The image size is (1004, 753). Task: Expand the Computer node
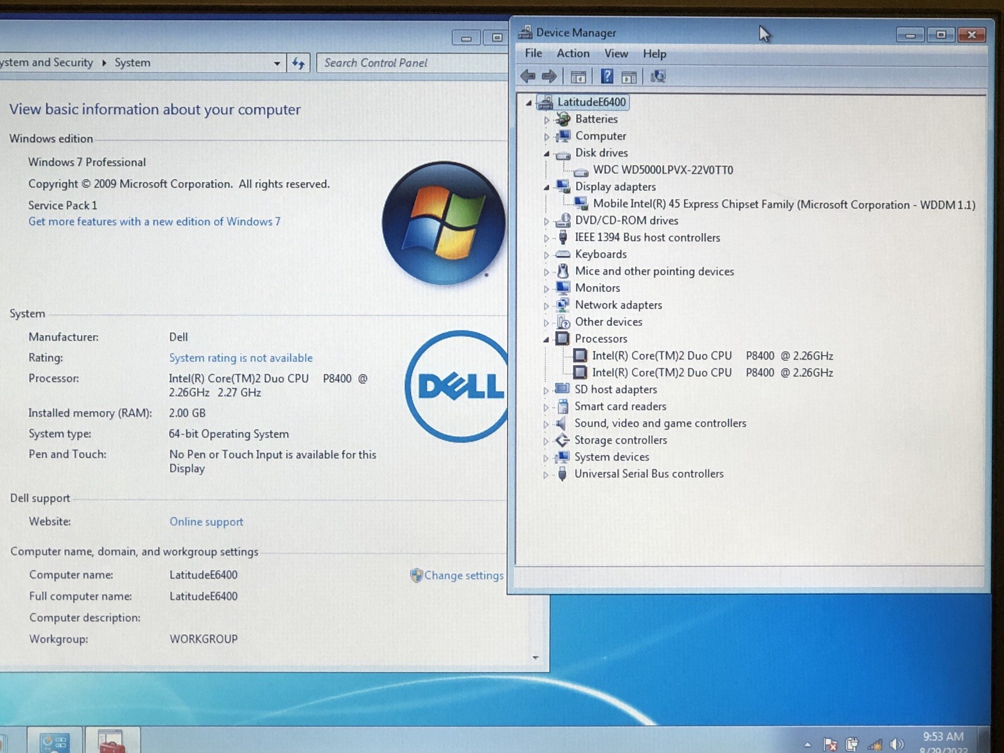(547, 137)
